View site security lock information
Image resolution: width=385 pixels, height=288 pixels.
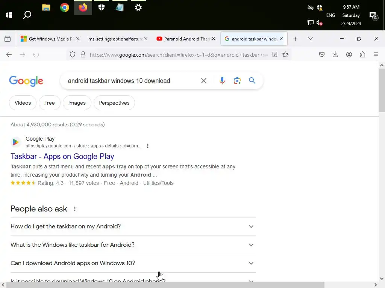coord(83,55)
